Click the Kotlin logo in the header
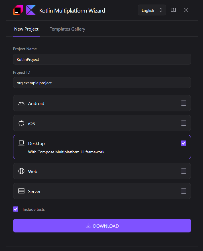The height and width of the screenshot is (251, 203). [x=18, y=10]
